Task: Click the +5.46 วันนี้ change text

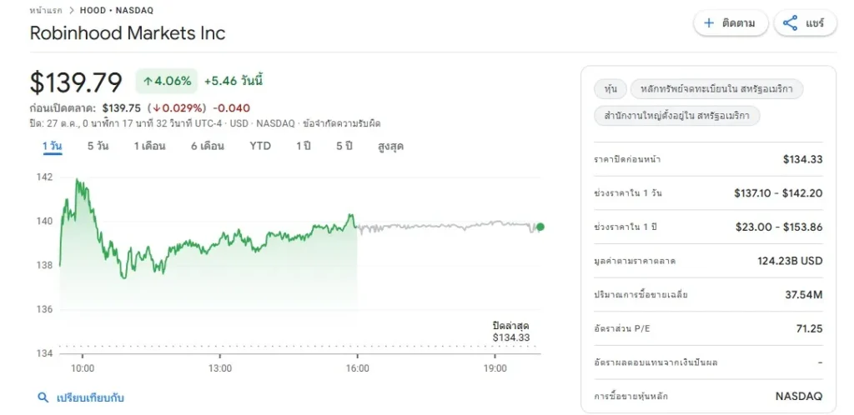Action: click(234, 82)
